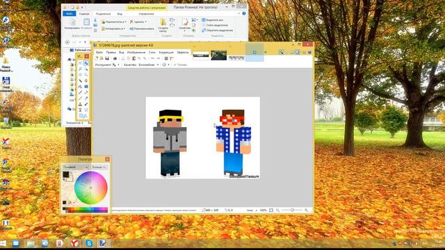Image resolution: width=445 pixels, height=250 pixels.
Task: Select the Line/Curve tool
Action: click(86, 110)
